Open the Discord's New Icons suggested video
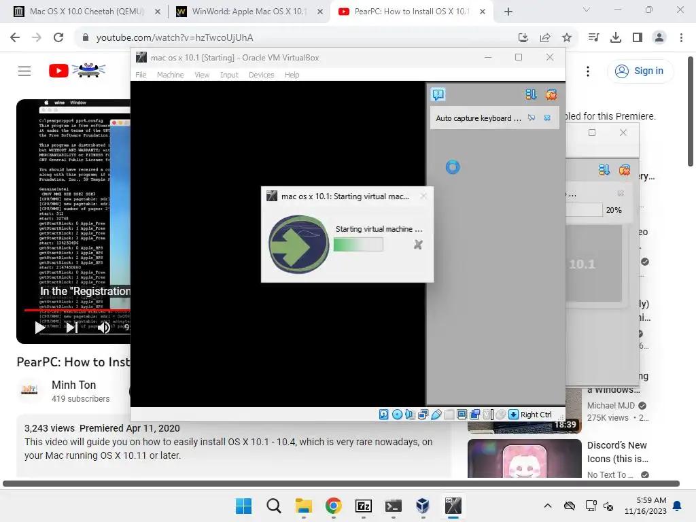696x522 pixels. pos(617,452)
